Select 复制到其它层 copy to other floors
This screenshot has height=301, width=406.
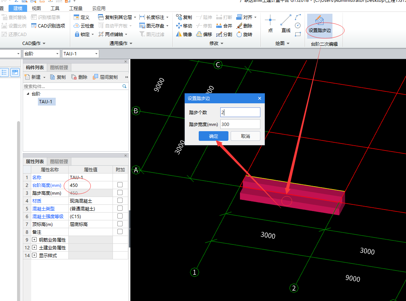tap(117, 17)
